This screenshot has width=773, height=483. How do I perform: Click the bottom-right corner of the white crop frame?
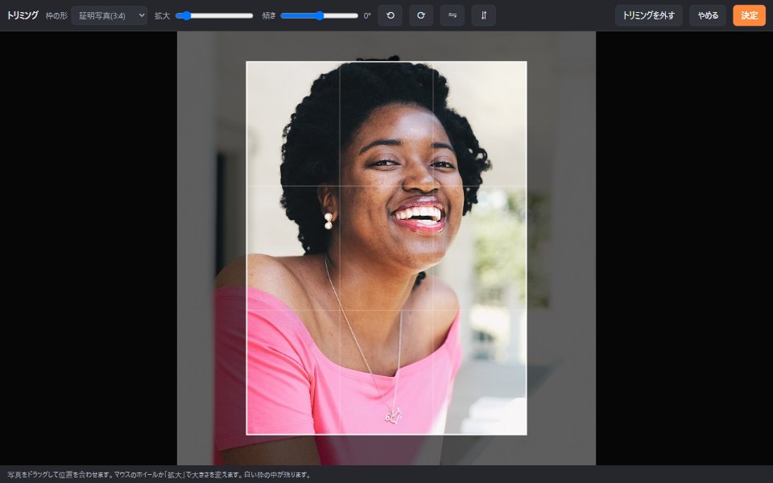point(527,435)
